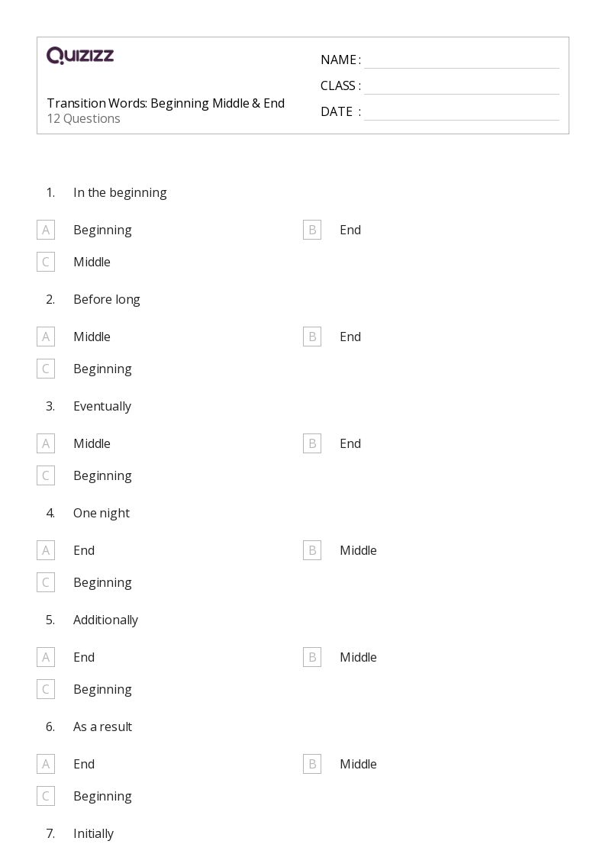Tick box C Beginning for As a result
Viewport: 606px width, 857px height.
tap(46, 797)
